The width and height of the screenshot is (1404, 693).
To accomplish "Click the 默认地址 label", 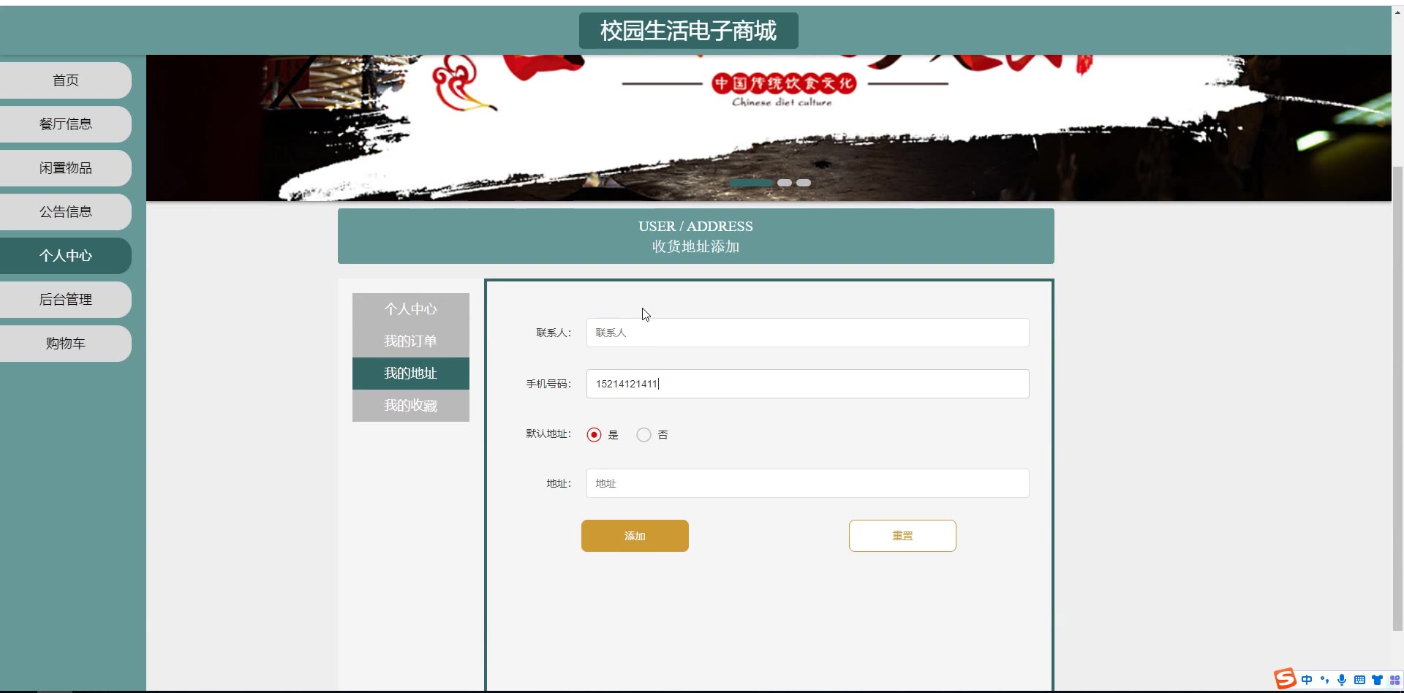I will click(x=548, y=434).
